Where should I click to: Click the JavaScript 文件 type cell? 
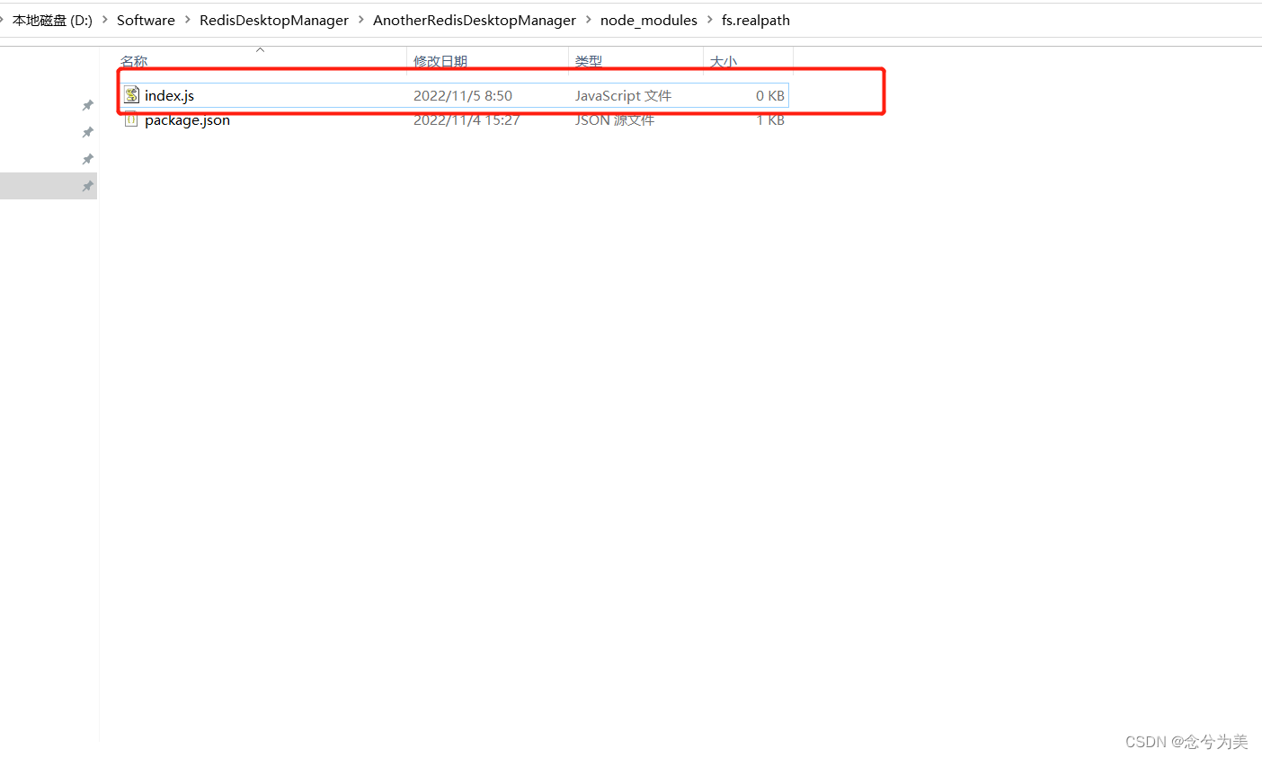623,95
